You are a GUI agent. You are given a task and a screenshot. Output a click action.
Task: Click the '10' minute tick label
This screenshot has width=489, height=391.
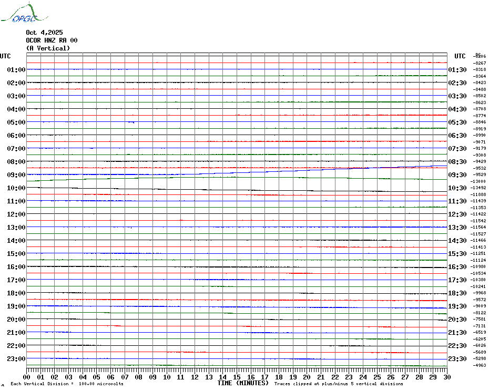[167, 377]
